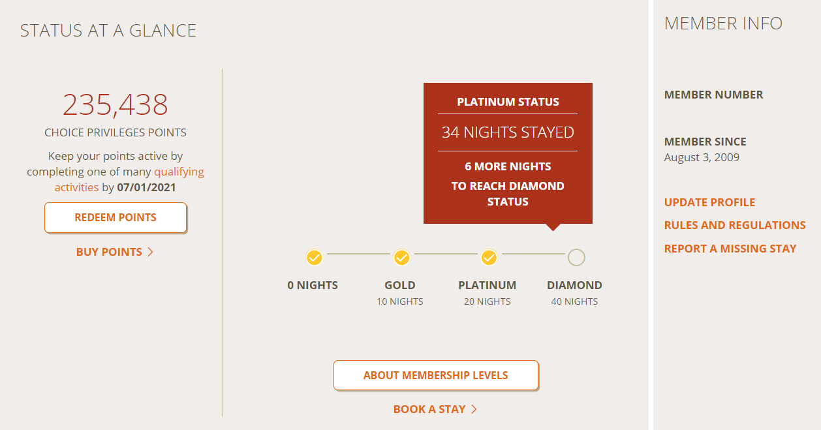
Task: Open the Book a Stay link
Action: tap(429, 409)
